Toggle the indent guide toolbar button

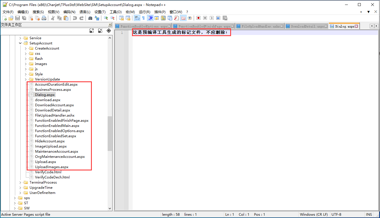pos(150,18)
